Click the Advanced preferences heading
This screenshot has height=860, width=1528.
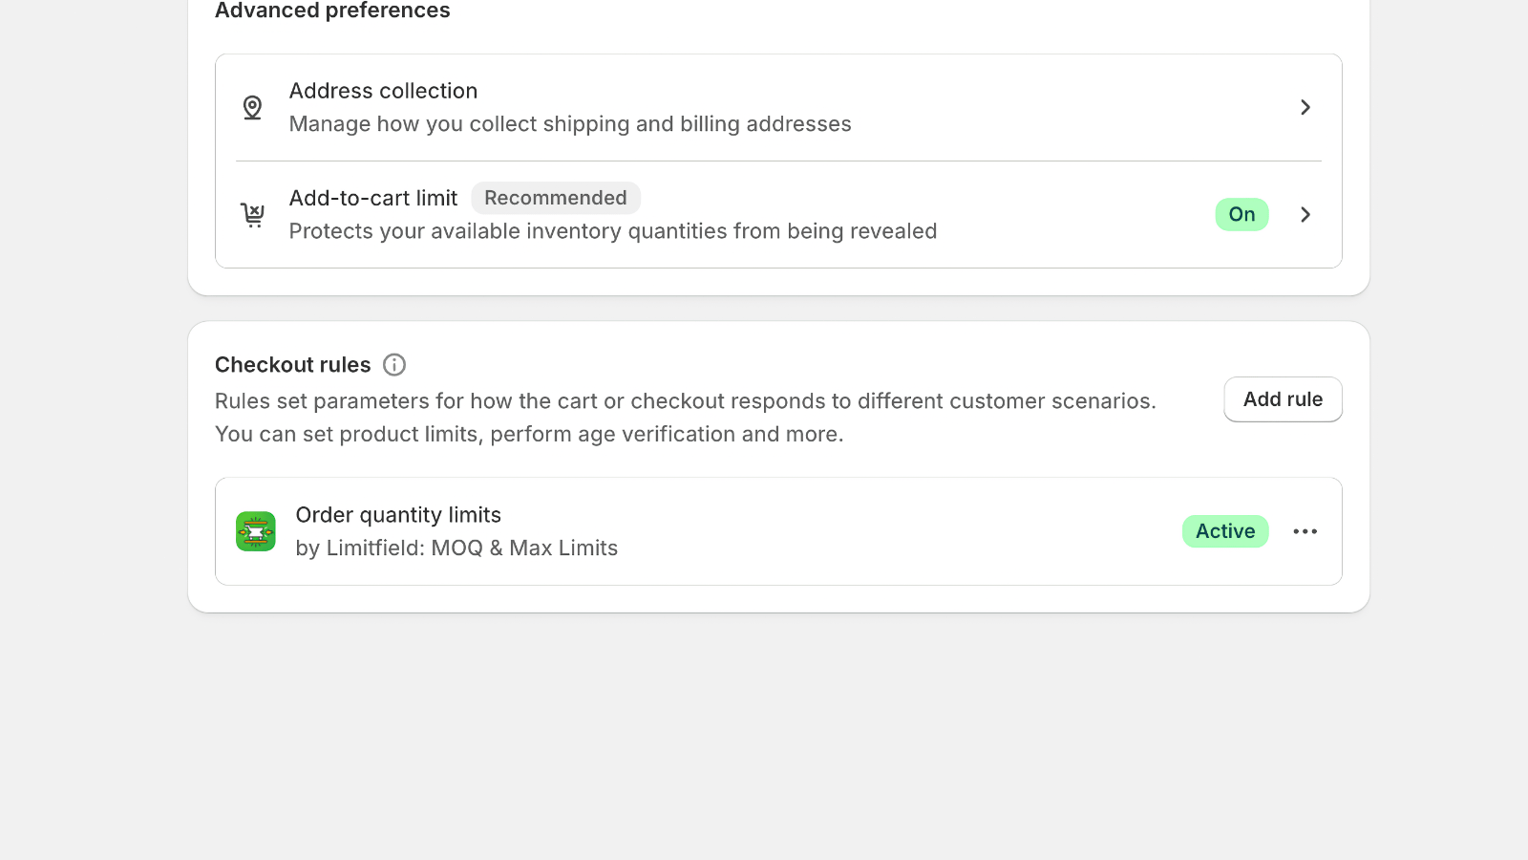pos(332,11)
